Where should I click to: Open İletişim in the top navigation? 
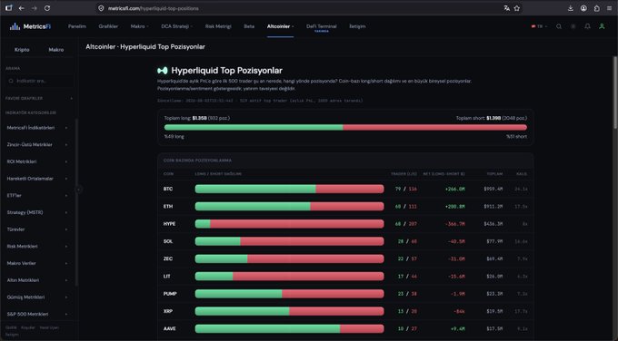tap(357, 26)
